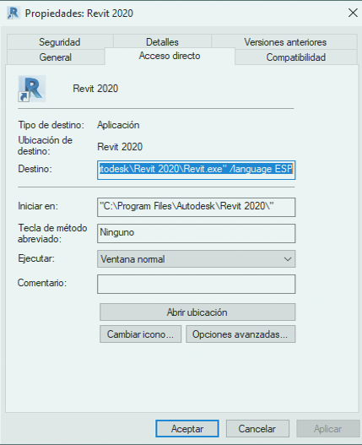
Task: Click the Tipo de destino label
Action: click(x=51, y=125)
